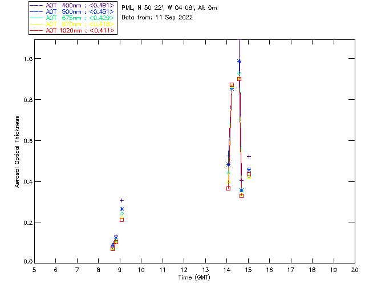
Task: Click the 'Data from: 11 Sep 2022' text
Action: pos(157,18)
